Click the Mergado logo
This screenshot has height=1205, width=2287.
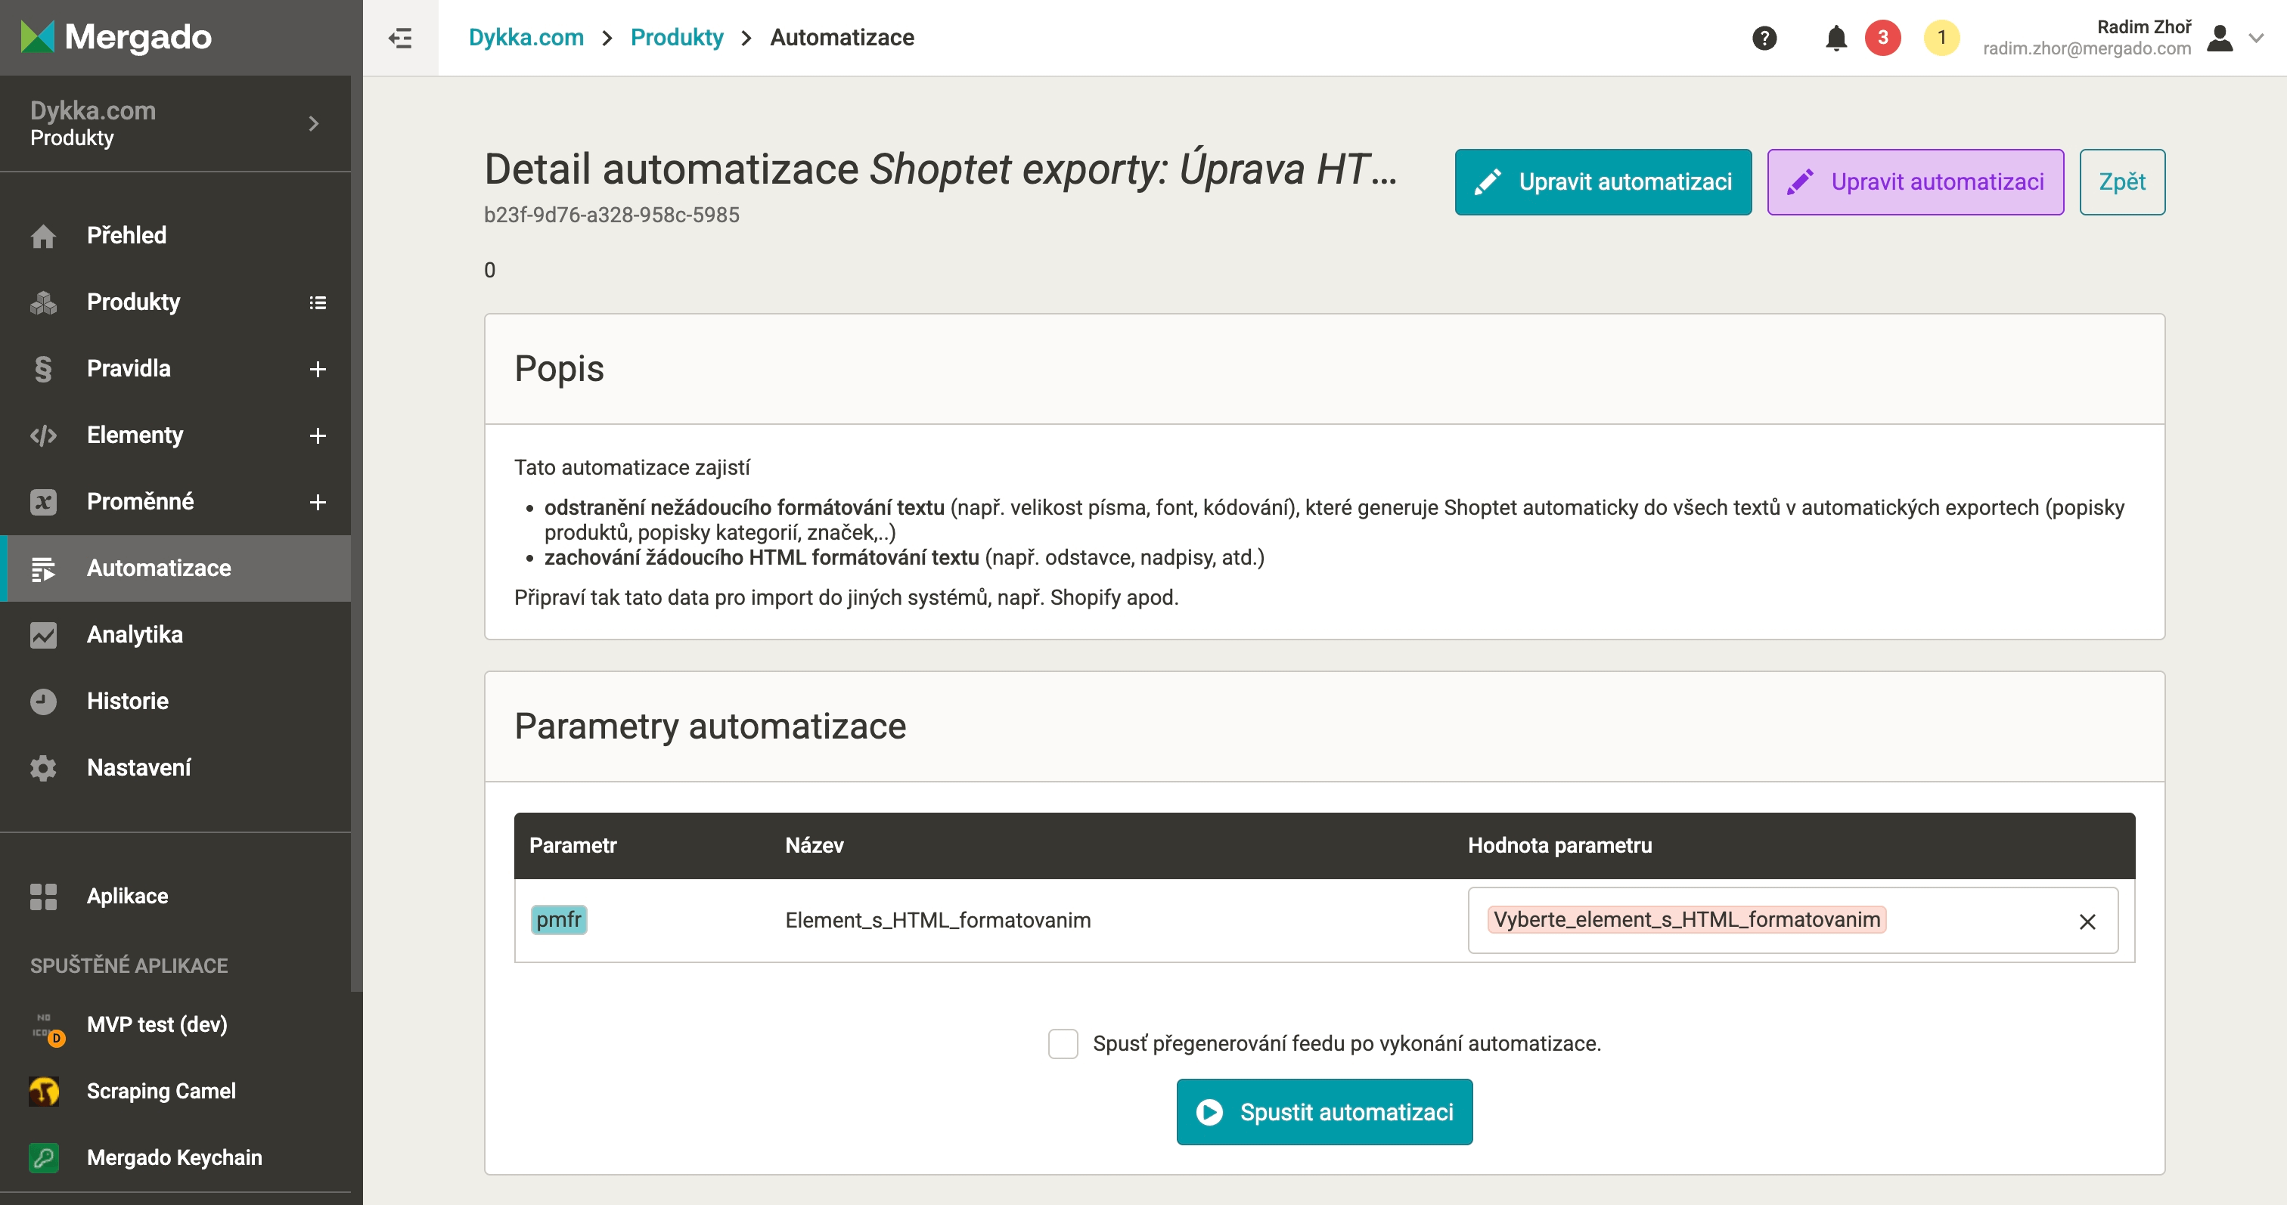(x=116, y=37)
